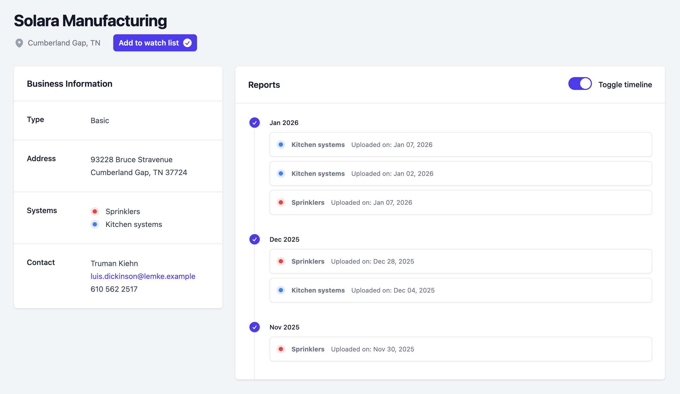The image size is (680, 394).
Task: Toggle the watch list status for Solara Manufacturing
Action: 155,43
